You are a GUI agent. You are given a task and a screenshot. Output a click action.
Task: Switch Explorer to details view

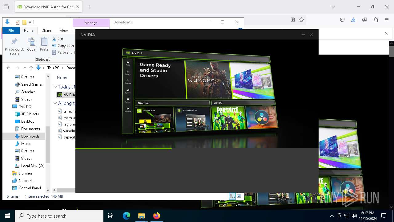click(232, 196)
